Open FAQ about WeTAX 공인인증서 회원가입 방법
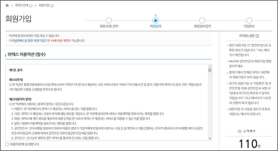The image size is (278, 151). point(250,64)
